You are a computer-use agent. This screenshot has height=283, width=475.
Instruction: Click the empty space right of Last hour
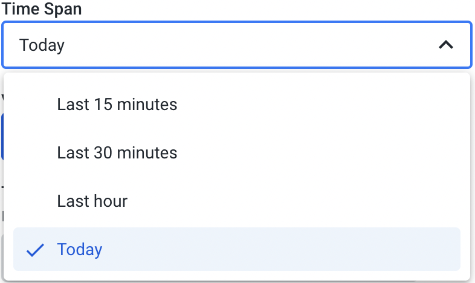pyautogui.click(x=294, y=201)
